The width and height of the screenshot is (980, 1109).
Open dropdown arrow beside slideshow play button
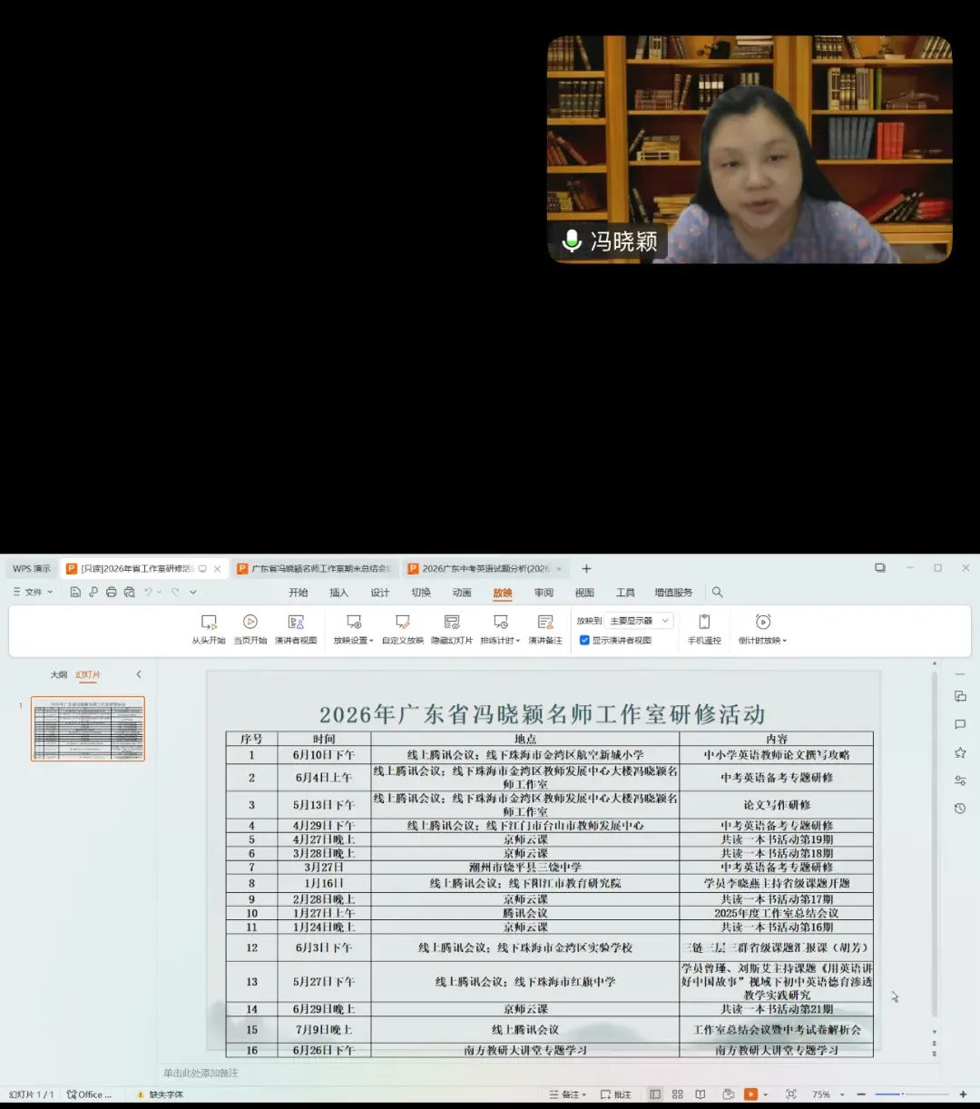coord(765,1094)
